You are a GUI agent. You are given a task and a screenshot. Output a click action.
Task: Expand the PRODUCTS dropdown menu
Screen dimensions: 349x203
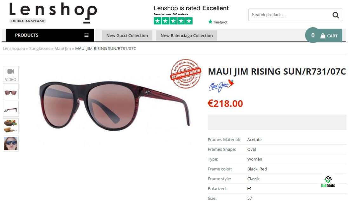(x=50, y=35)
